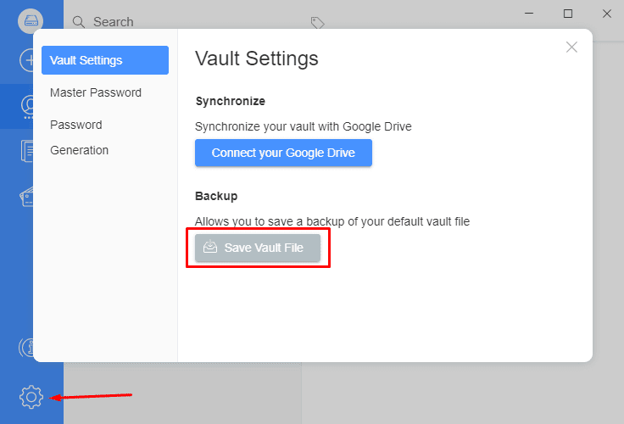Open the info icon in the sidebar
624x424 pixels.
pyautogui.click(x=26, y=348)
